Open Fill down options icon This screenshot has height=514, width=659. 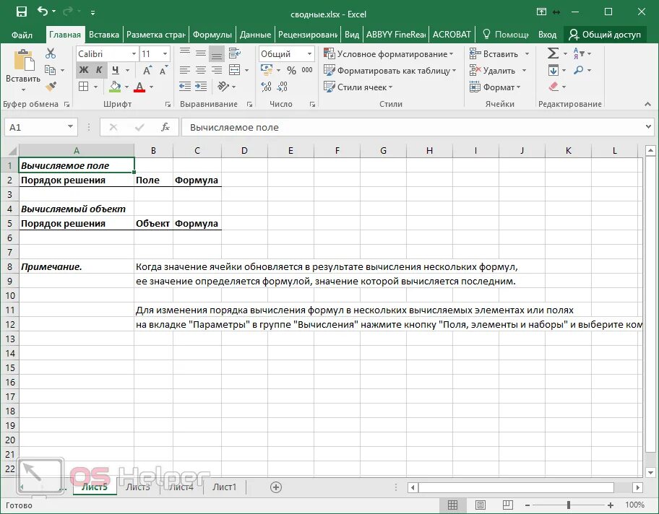pos(553,70)
